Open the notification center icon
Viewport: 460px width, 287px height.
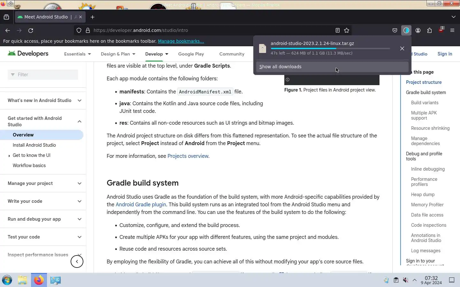[452, 280]
